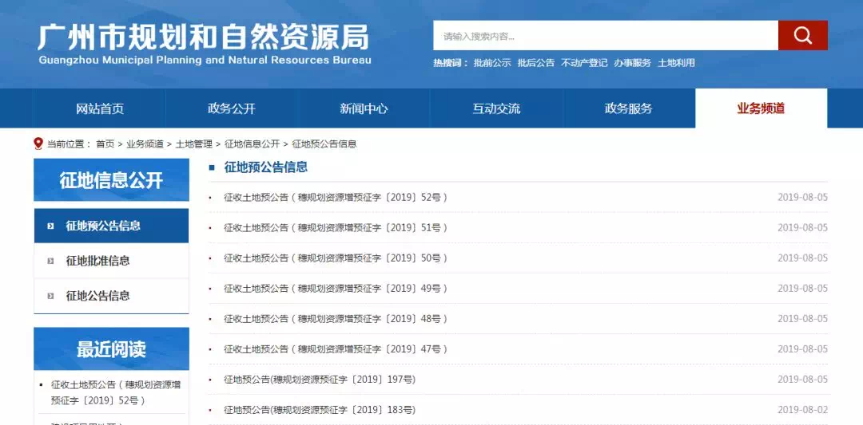Select 征地预公告信息 in the left sidebar

coord(103,226)
